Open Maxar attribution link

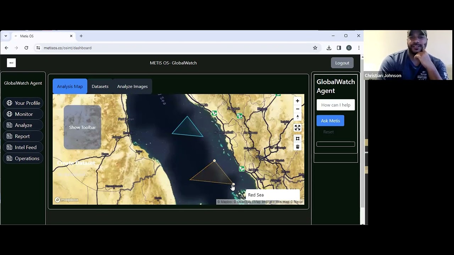click(x=297, y=202)
